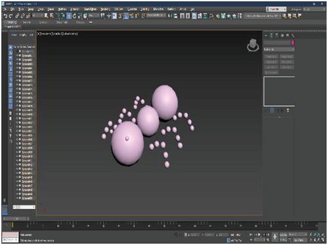Image resolution: width=327 pixels, height=245 pixels.
Task: Open the Motion tab of the command panel
Action: pyautogui.click(x=282, y=35)
